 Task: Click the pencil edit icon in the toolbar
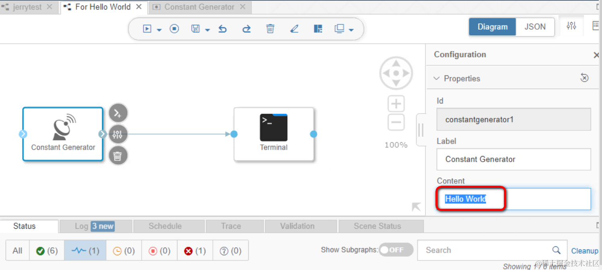click(x=294, y=29)
